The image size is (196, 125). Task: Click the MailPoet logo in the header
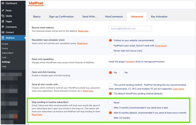(x=36, y=3)
